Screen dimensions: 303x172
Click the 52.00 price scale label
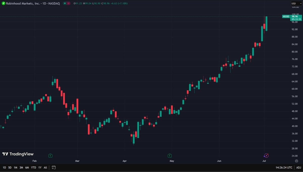coord(295,104)
